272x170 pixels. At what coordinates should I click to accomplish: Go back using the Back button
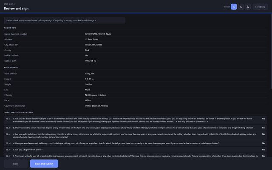pyautogui.click(x=16, y=164)
